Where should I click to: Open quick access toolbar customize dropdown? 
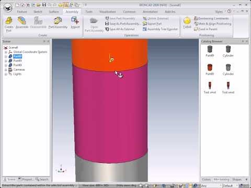86,5
